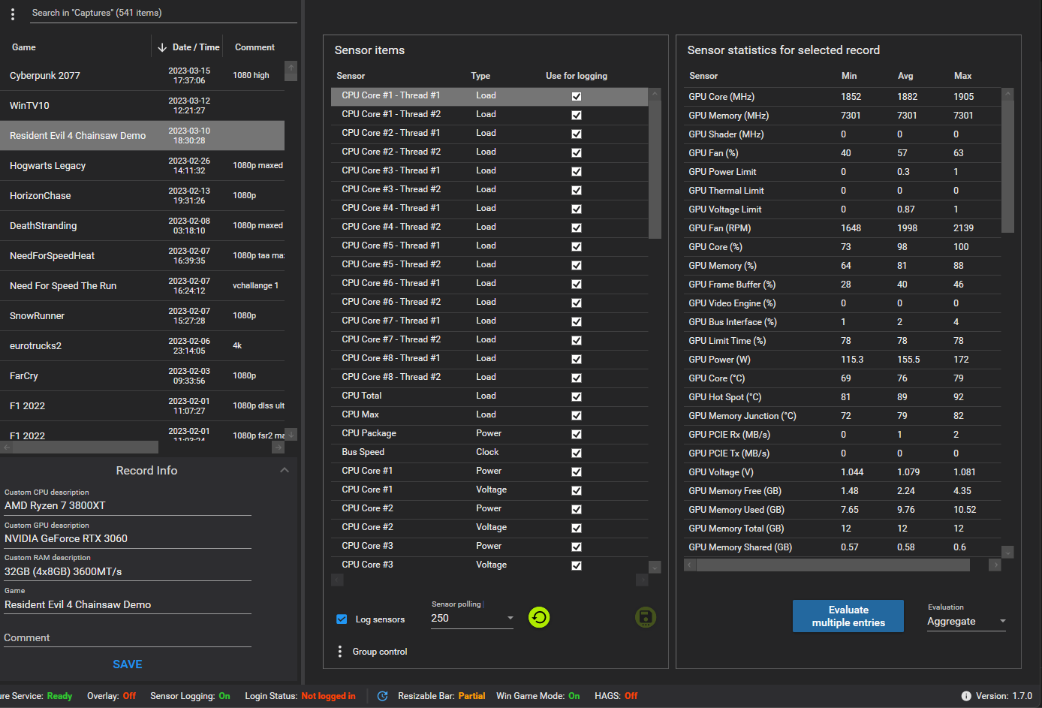
Task: Open Group control three-dot menu
Action: [340, 652]
